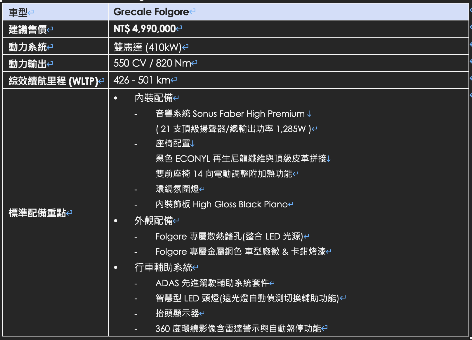The image size is (472, 340).
Task: Click the ADAS 先進駕駛輔助系統套件 line
Action: [x=212, y=283]
